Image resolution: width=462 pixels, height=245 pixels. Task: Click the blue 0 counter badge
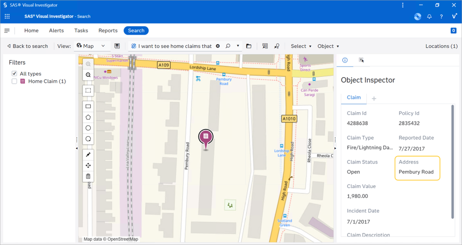tap(454, 31)
